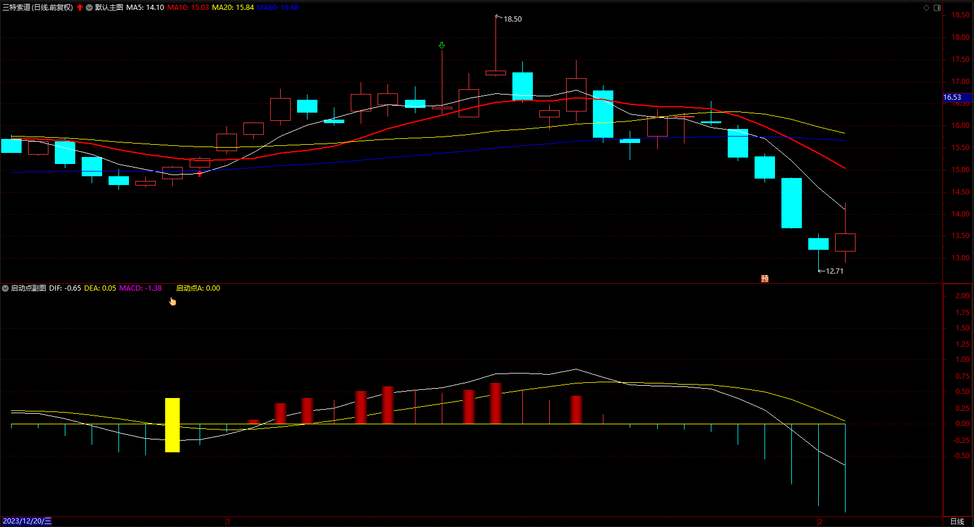Image resolution: width=974 pixels, height=527 pixels.
Task: Click the 13.00 price axis label
Action: tap(961, 258)
